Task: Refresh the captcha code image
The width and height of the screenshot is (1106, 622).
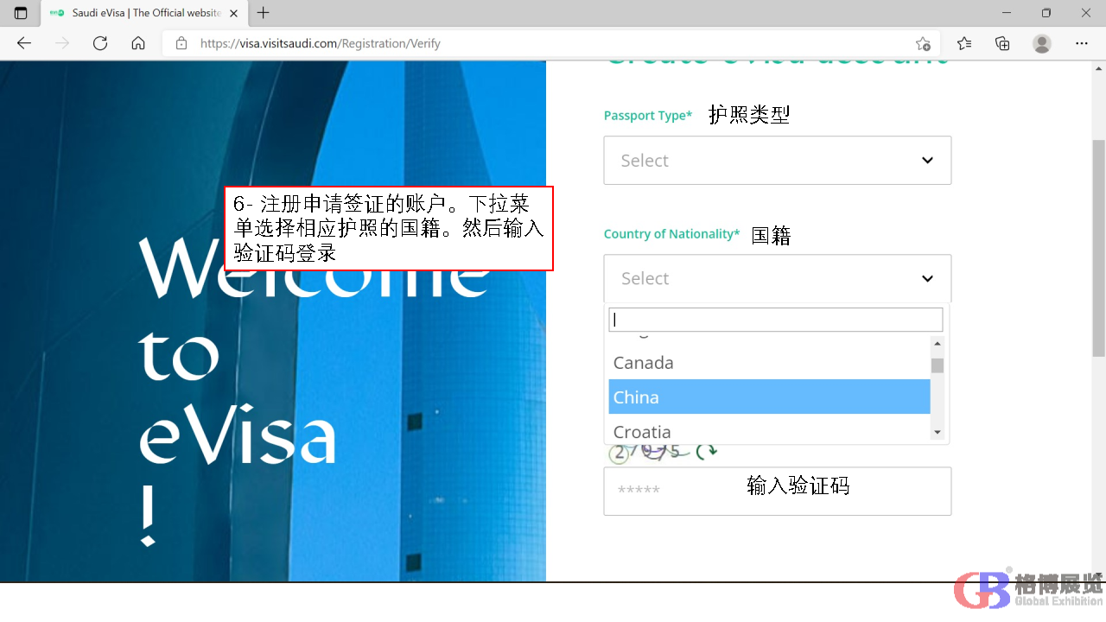Action: pyautogui.click(x=707, y=451)
